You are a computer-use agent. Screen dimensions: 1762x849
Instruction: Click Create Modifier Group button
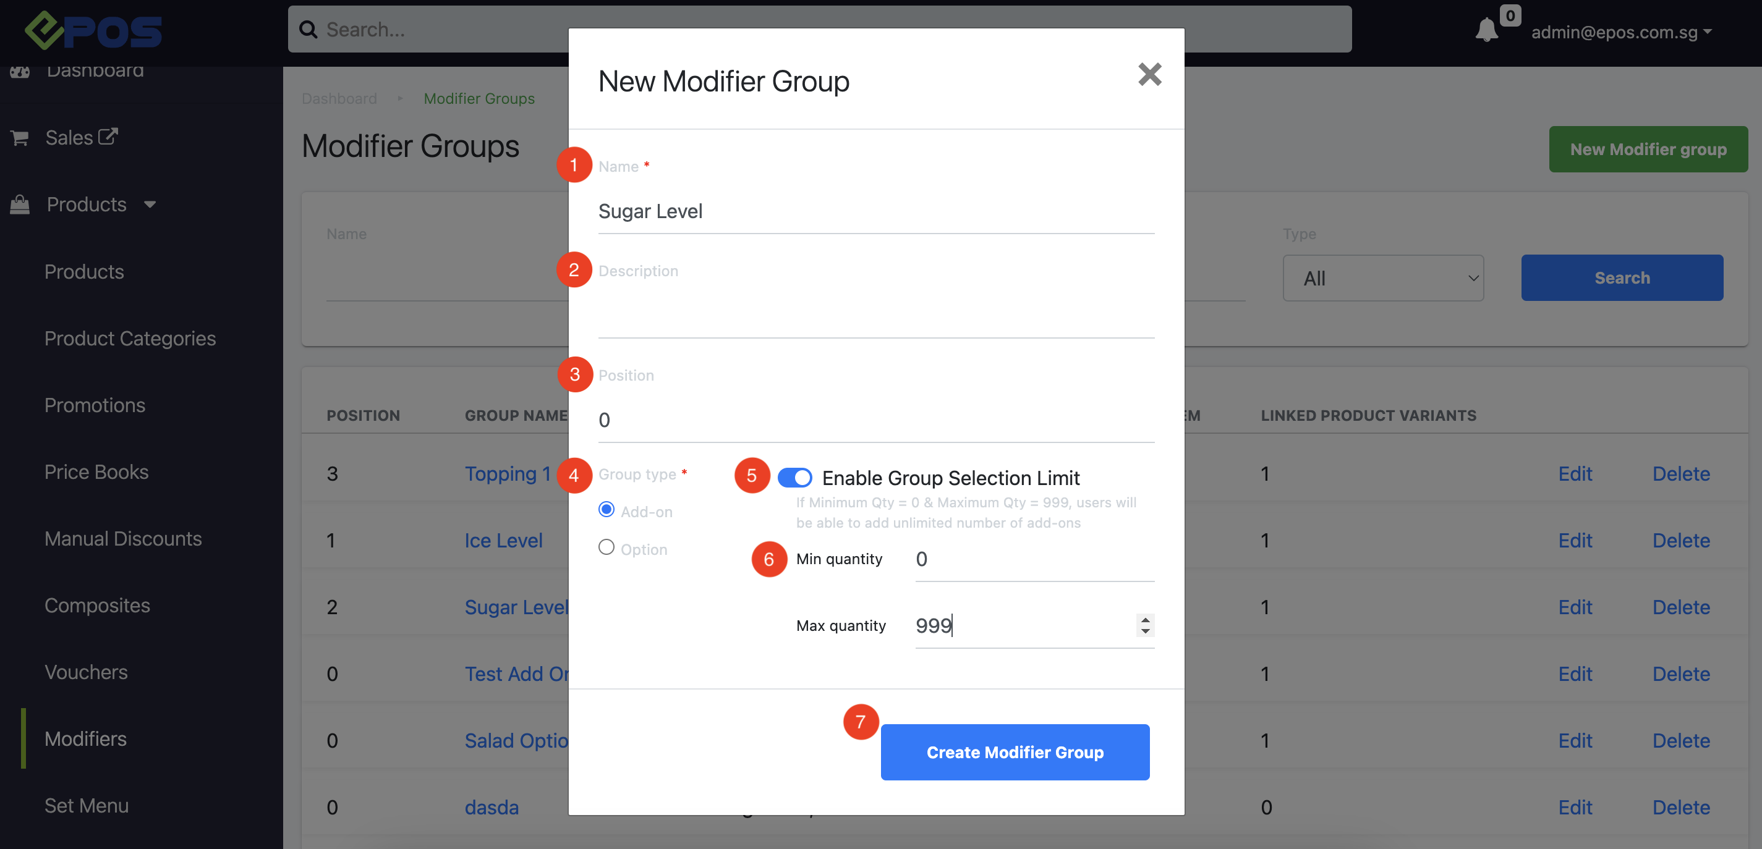pyautogui.click(x=1015, y=752)
